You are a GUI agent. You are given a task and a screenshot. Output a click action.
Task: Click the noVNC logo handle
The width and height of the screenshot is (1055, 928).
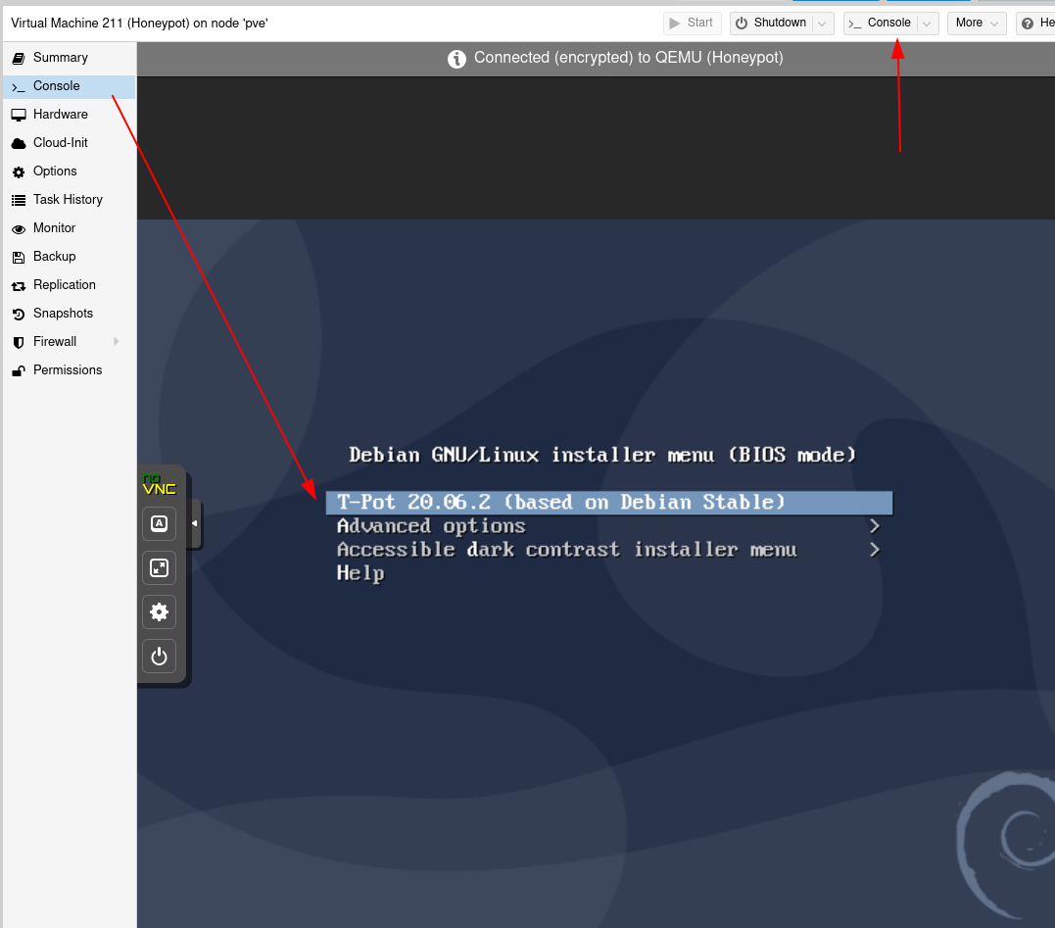(160, 485)
